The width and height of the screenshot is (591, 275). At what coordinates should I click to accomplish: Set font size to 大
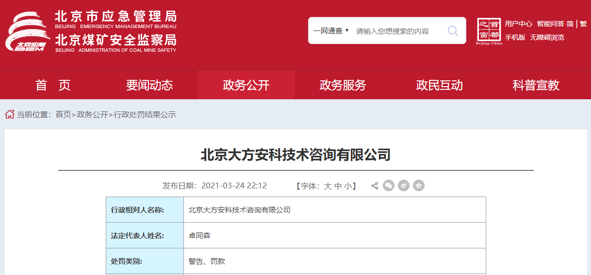pyautogui.click(x=328, y=186)
